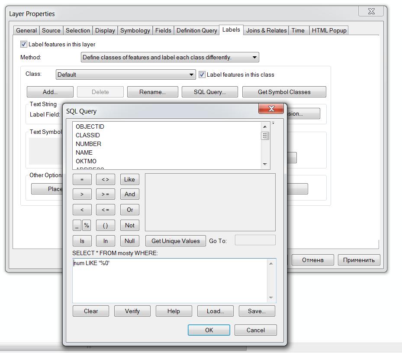Click the Get Symbol Classes button
The height and width of the screenshot is (353, 402).
pos(284,92)
